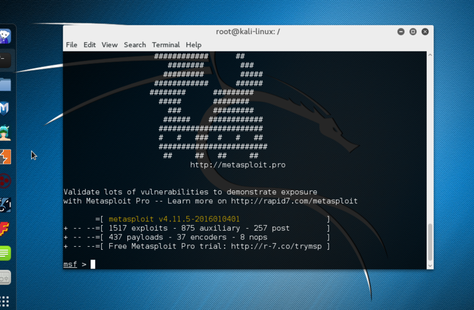Open Maltego from the red circle icon
Viewport: 474px width, 310px height.
(5, 181)
